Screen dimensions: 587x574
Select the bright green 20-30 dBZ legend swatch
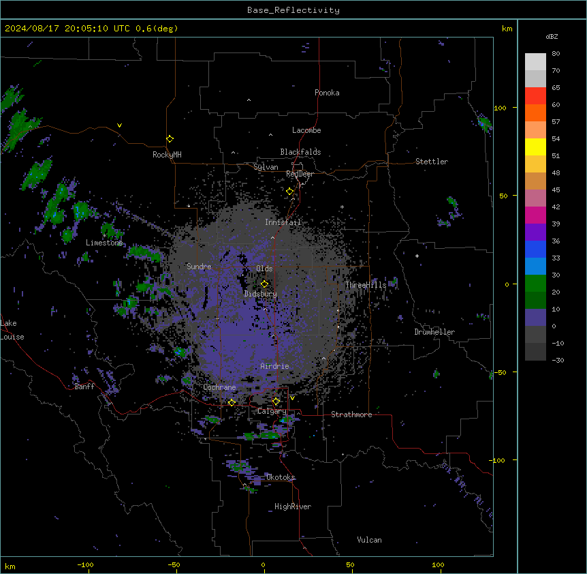pos(535,284)
